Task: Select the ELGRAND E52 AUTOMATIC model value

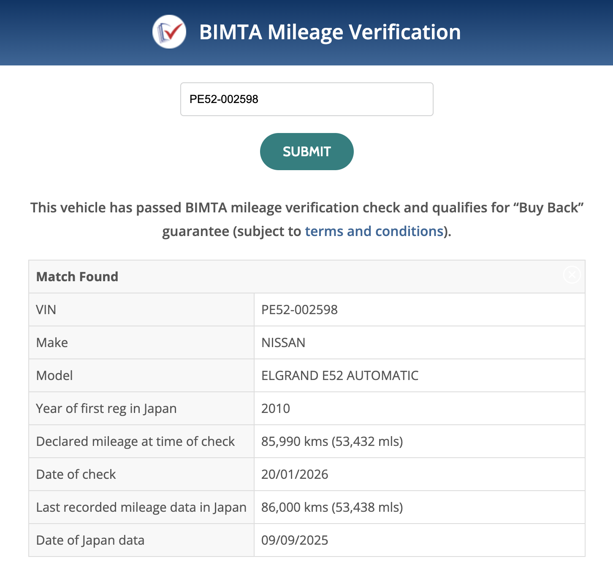Action: 340,375
